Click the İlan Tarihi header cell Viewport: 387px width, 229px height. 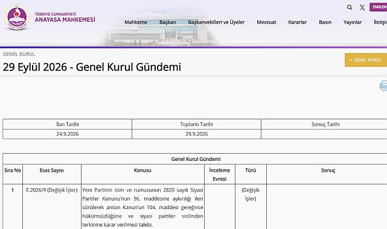point(68,124)
